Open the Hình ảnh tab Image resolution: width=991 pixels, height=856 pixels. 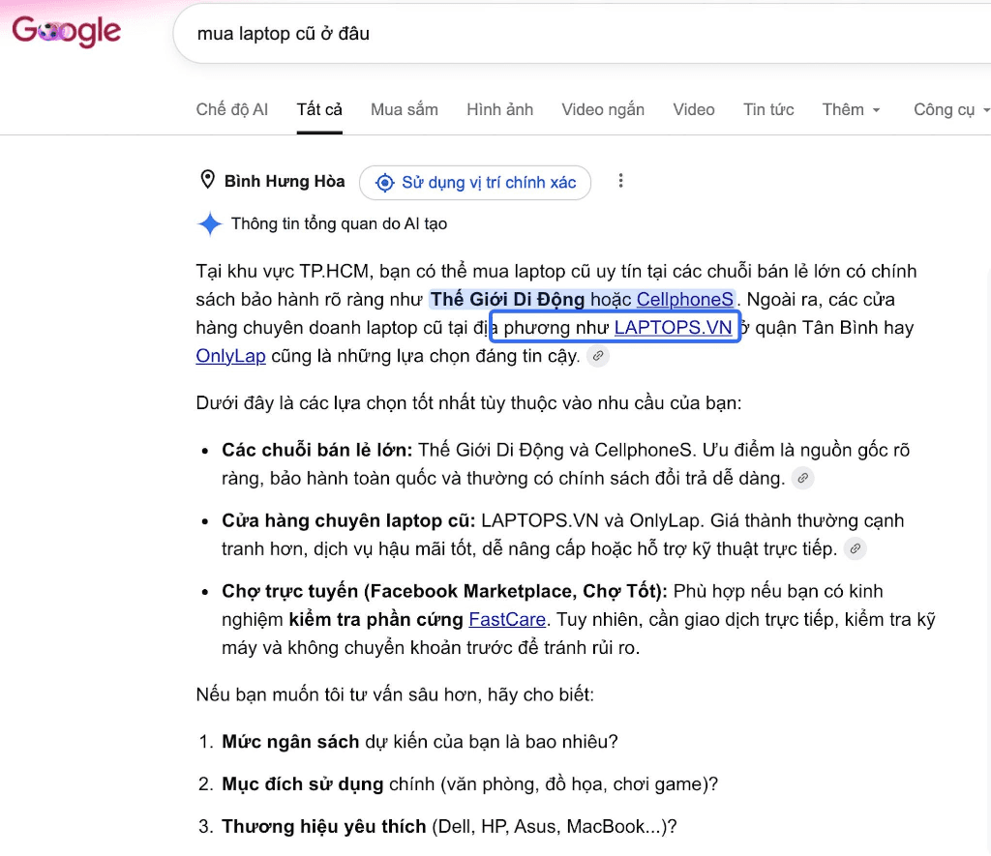click(x=500, y=109)
